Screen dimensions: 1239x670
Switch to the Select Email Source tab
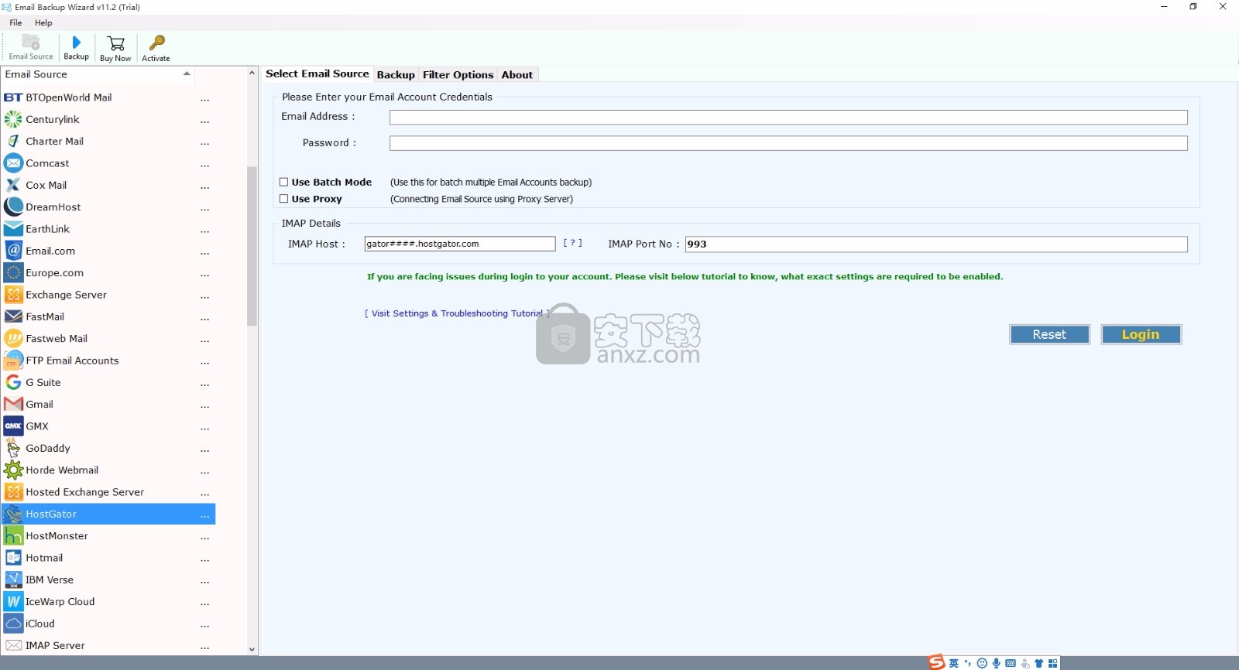tap(317, 73)
